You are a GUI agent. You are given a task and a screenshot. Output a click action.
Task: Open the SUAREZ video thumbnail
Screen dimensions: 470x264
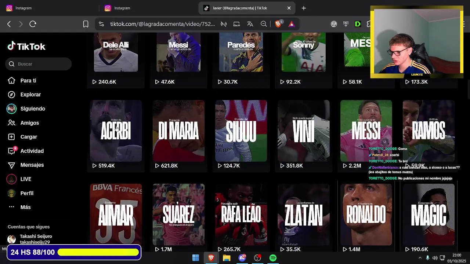click(x=178, y=214)
